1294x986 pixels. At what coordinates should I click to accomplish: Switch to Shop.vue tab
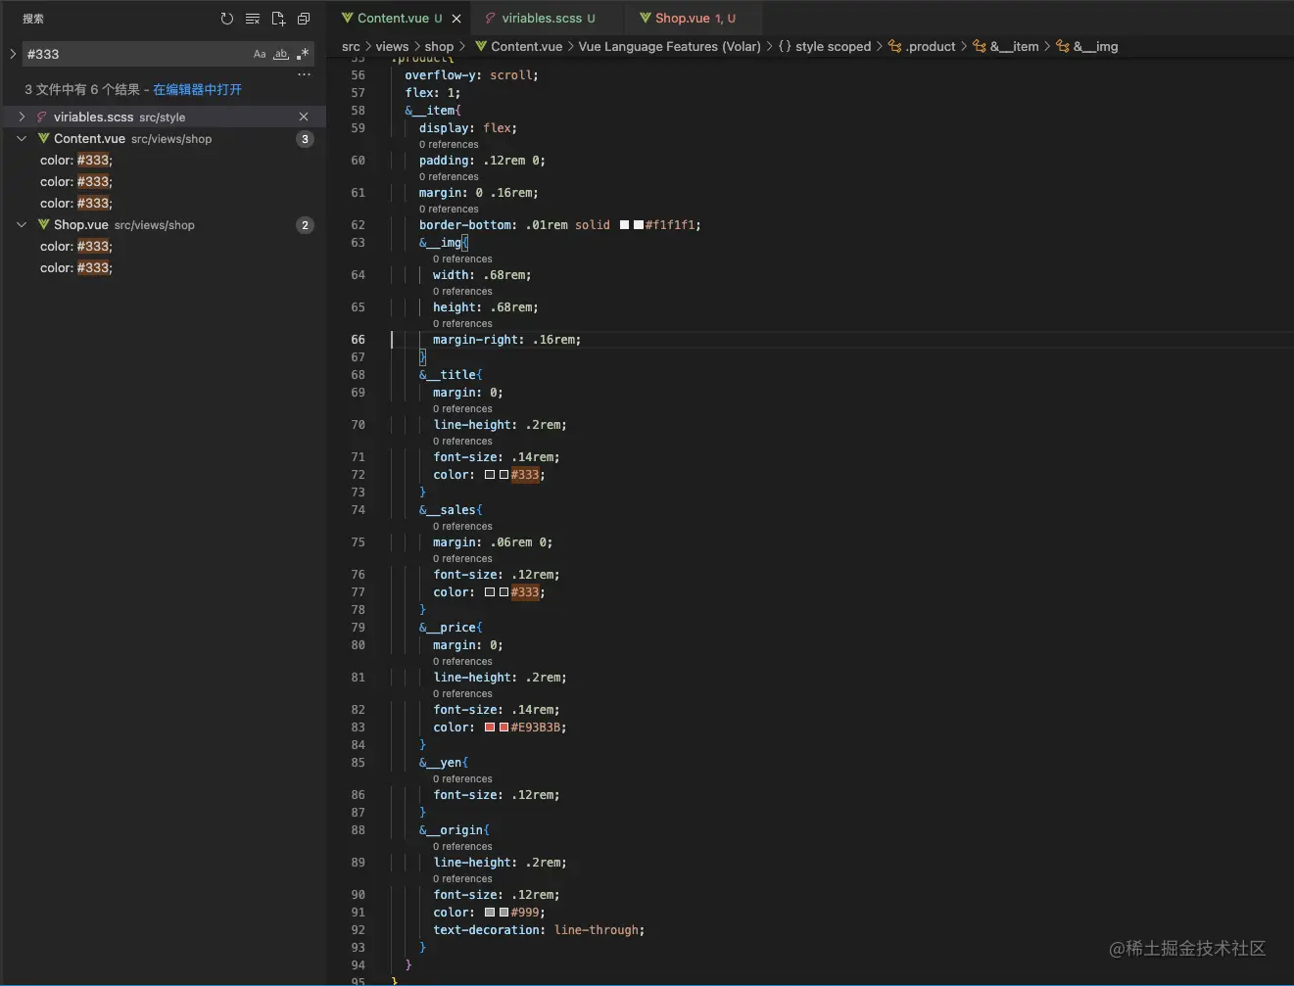pyautogui.click(x=695, y=18)
